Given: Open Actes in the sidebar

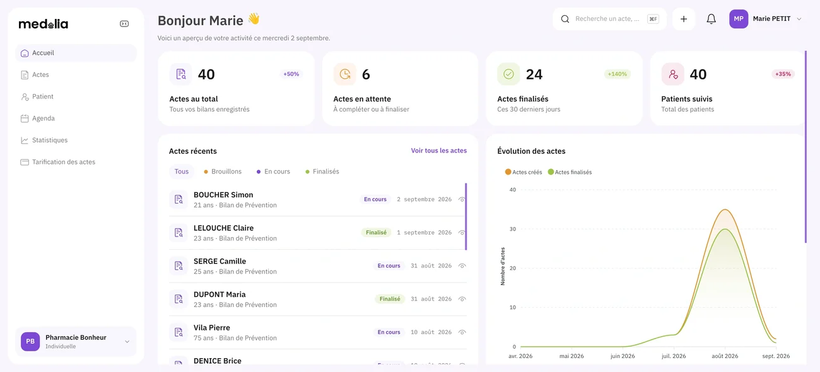Looking at the screenshot, I should 76,75.
